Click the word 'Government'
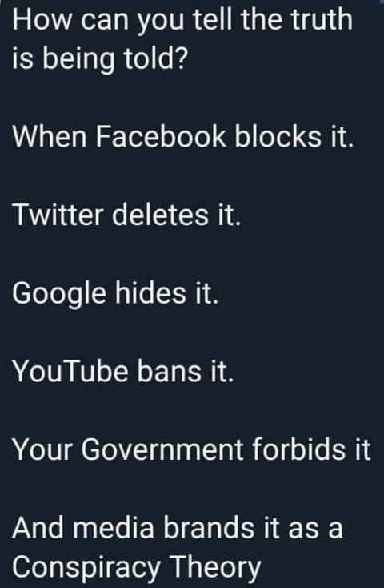Image resolution: width=384 pixels, height=588 pixels. [x=162, y=449]
